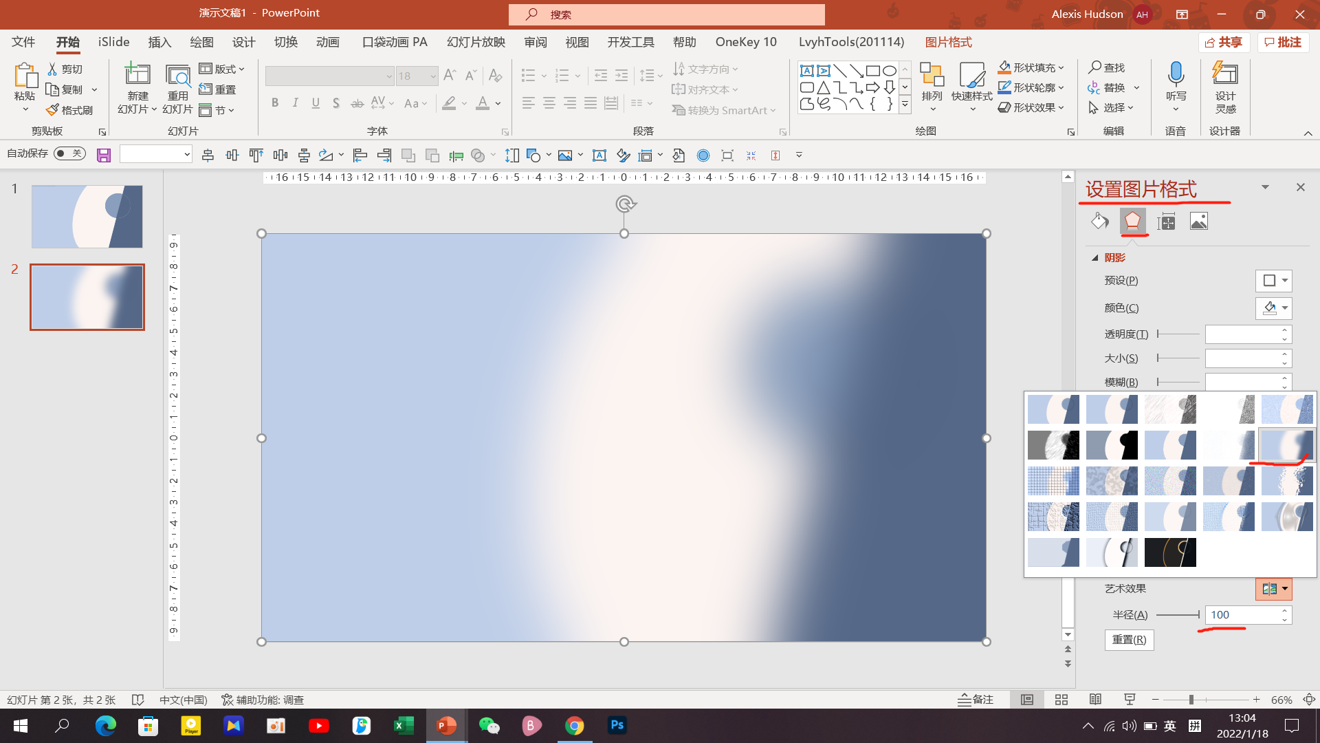Click the Share button
Image resolution: width=1320 pixels, height=743 pixels.
point(1224,43)
